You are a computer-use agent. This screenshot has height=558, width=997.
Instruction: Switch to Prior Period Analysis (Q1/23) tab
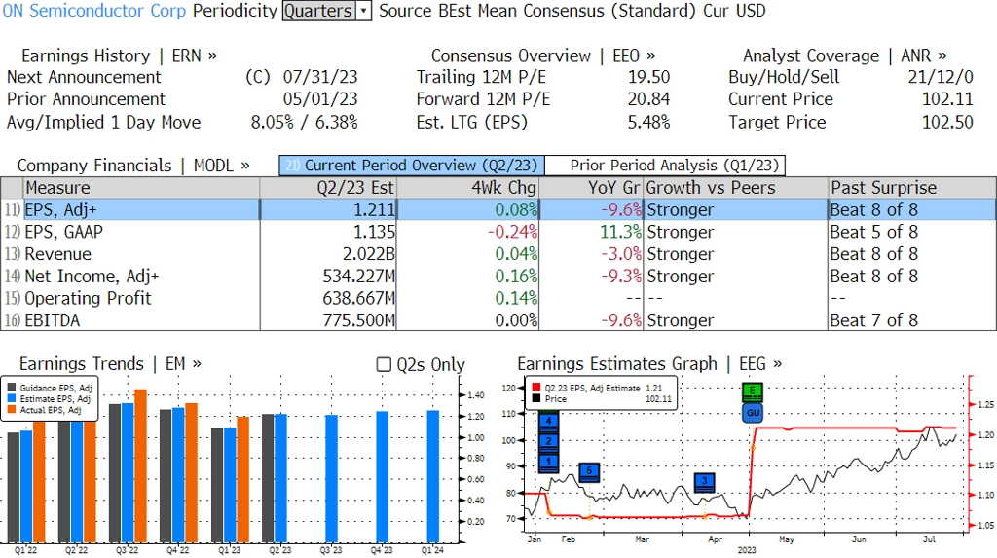[x=665, y=166]
